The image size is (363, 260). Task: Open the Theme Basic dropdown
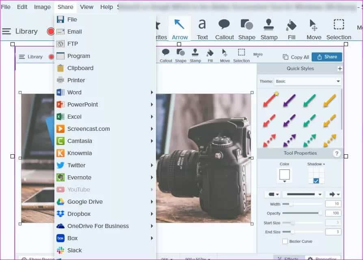coord(308,81)
